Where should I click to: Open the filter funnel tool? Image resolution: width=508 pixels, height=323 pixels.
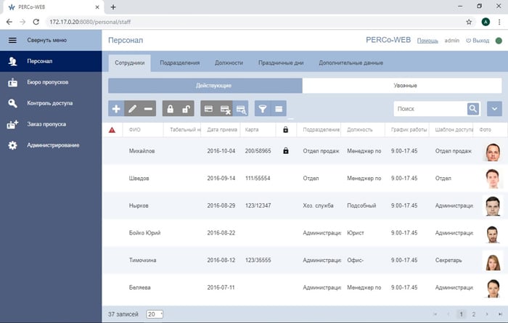click(x=263, y=109)
